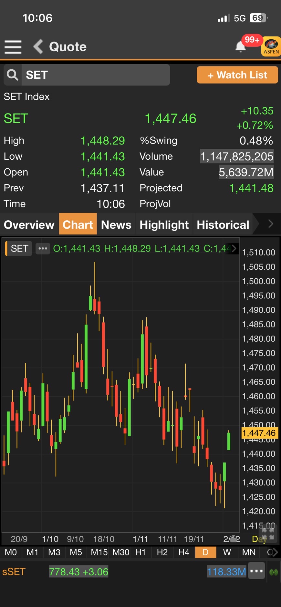Open the Highlight tab

click(x=164, y=224)
